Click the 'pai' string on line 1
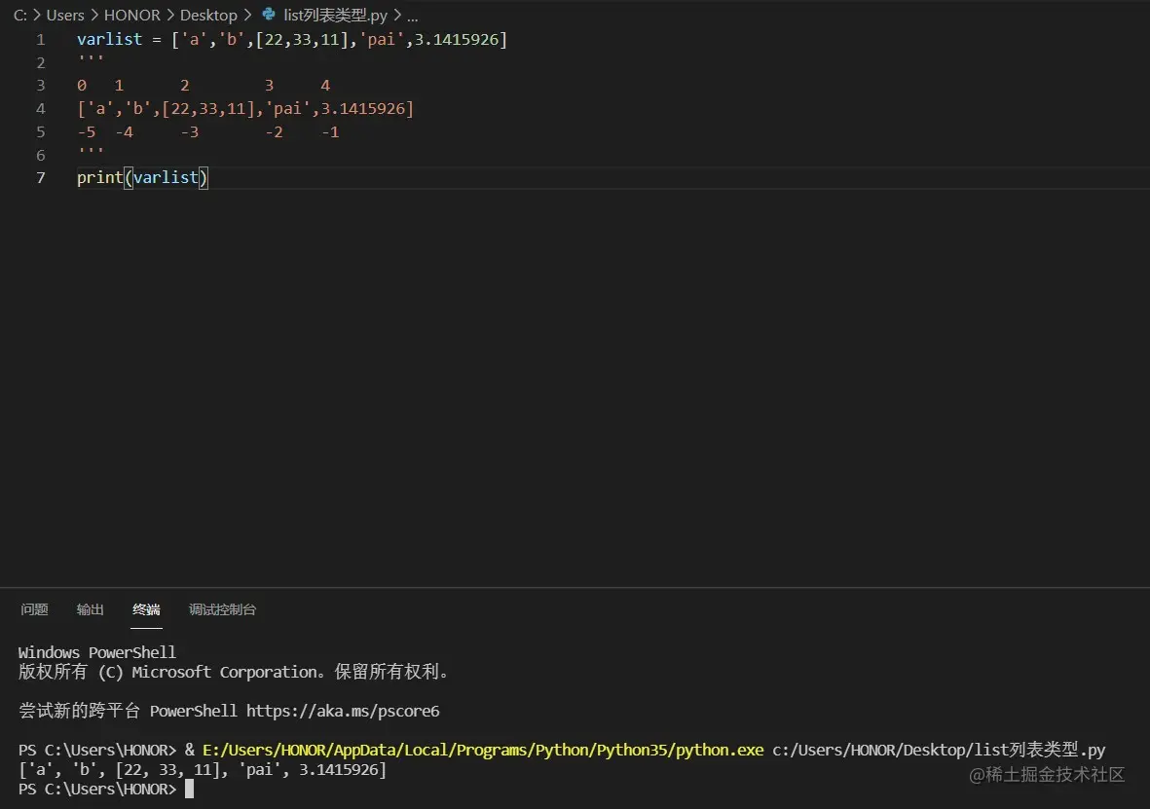1150x809 pixels. [382, 39]
